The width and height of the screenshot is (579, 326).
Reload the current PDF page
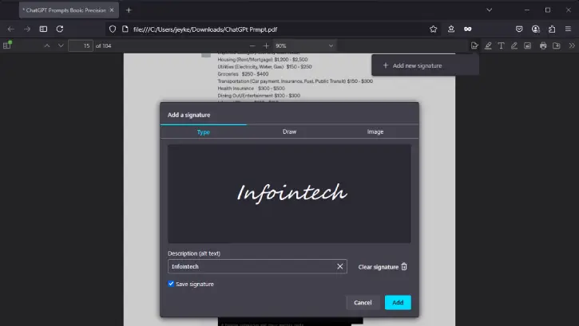60,29
